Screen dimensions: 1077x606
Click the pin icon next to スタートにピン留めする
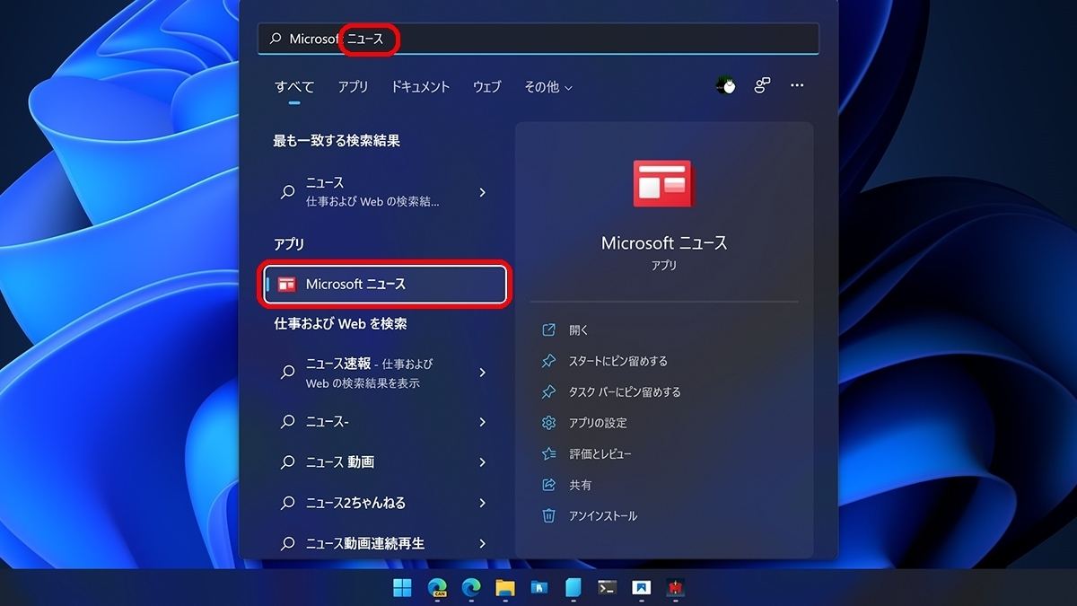pos(549,361)
